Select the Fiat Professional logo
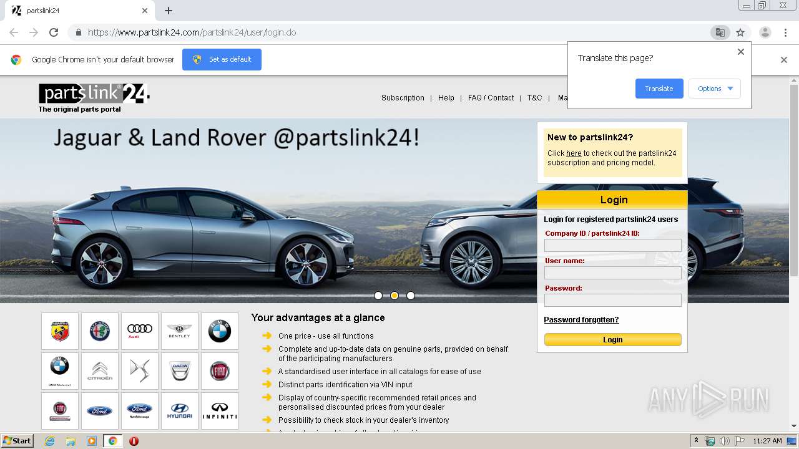The width and height of the screenshot is (799, 449). pyautogui.click(x=60, y=411)
